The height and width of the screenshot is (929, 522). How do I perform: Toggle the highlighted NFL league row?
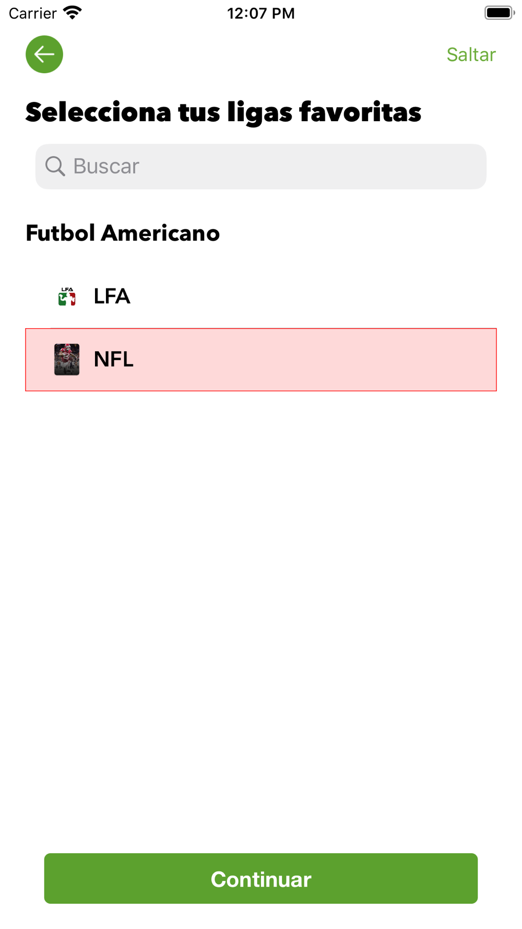pyautogui.click(x=261, y=359)
